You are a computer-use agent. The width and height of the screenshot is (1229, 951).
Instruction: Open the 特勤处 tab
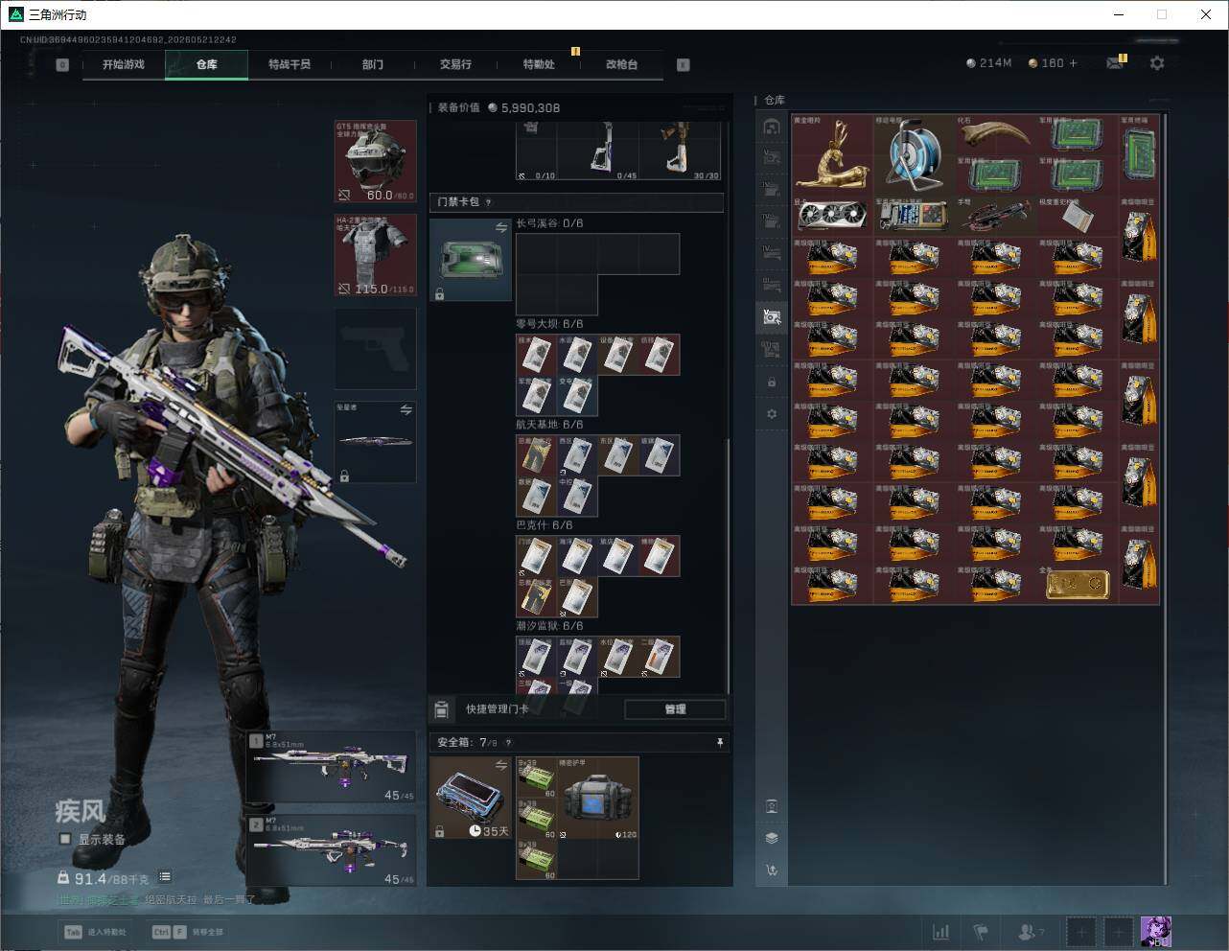[539, 64]
